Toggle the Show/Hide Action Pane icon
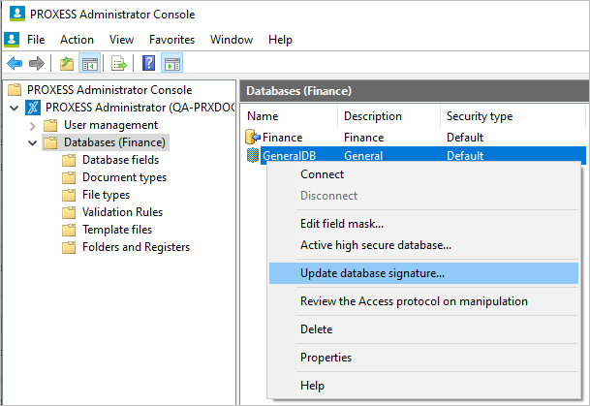This screenshot has width=590, height=406. click(171, 63)
